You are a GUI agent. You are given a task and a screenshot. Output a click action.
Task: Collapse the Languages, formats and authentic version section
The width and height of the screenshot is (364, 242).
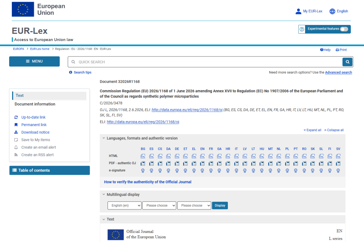[x=104, y=138]
